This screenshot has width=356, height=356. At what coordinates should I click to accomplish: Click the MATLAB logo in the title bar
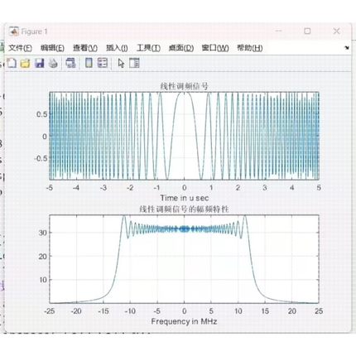pos(13,31)
